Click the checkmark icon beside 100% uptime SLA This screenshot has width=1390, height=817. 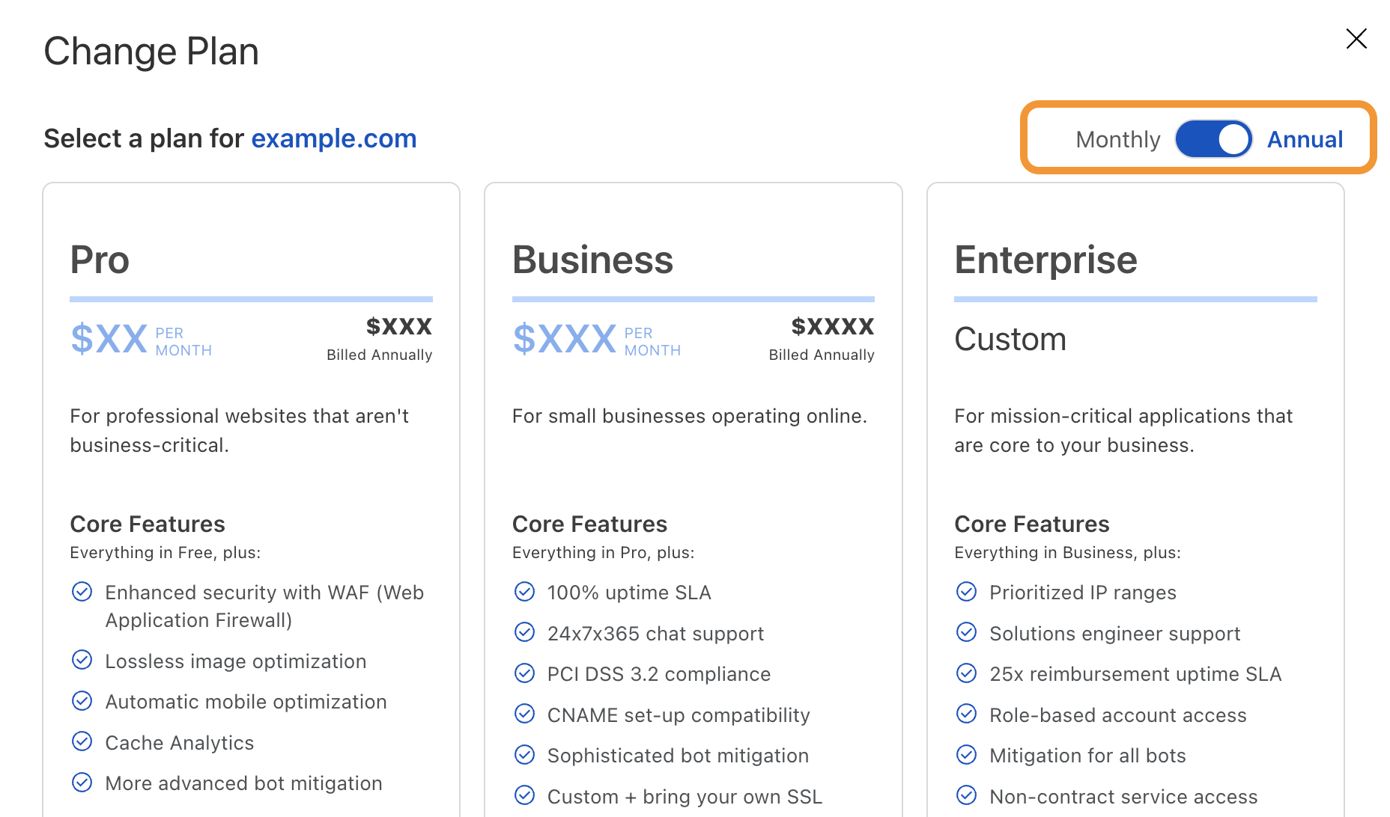[x=524, y=592]
